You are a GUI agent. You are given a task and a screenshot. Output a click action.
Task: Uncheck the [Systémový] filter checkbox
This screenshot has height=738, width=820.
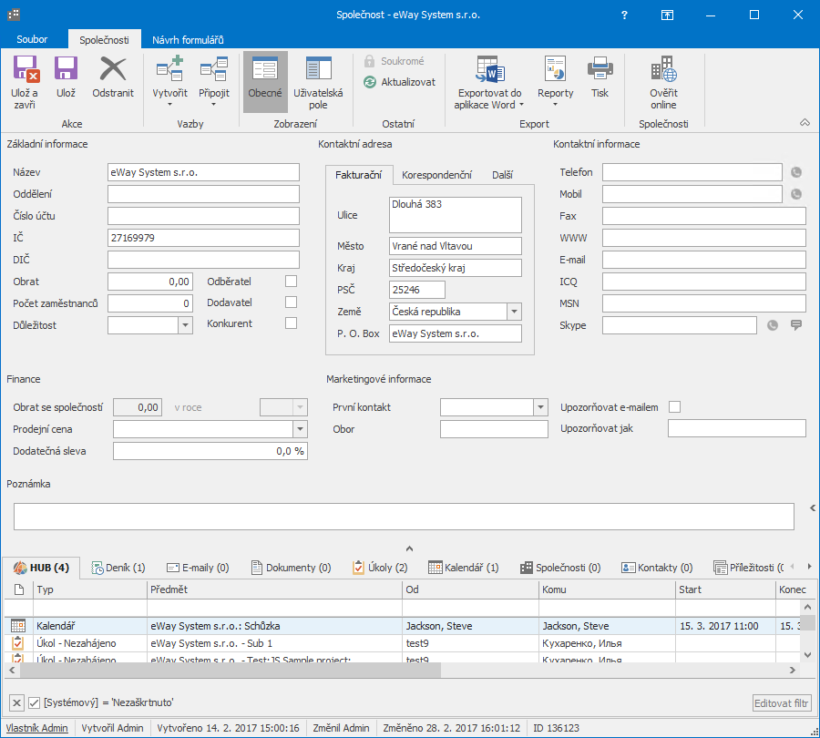pos(34,703)
